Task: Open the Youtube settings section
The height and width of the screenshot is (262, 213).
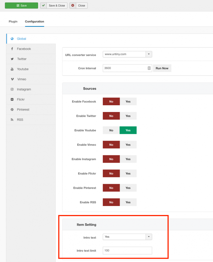Action: [x=31, y=69]
